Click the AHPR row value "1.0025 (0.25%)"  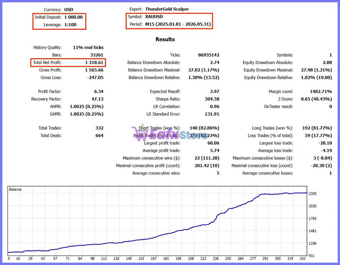[87, 107]
